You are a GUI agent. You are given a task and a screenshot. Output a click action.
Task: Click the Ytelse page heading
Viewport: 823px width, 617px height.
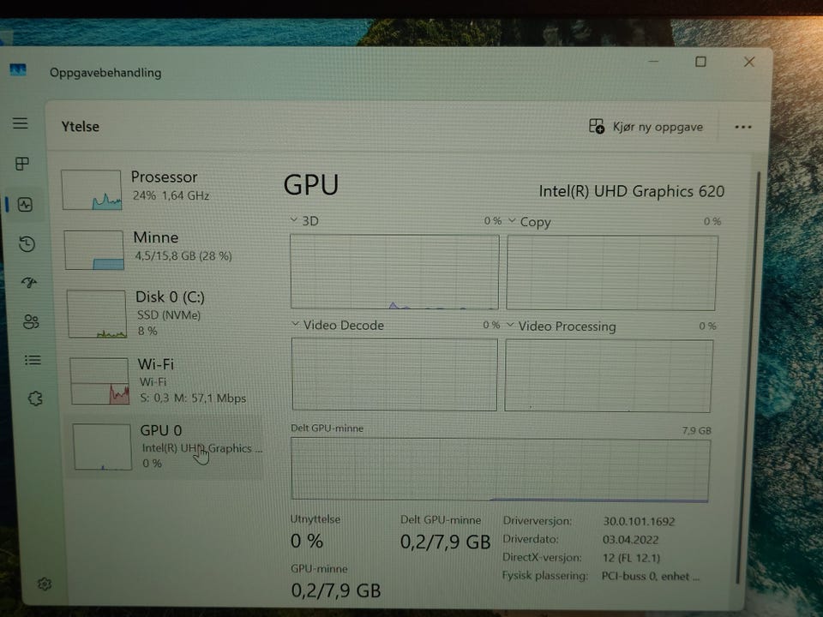(x=81, y=127)
